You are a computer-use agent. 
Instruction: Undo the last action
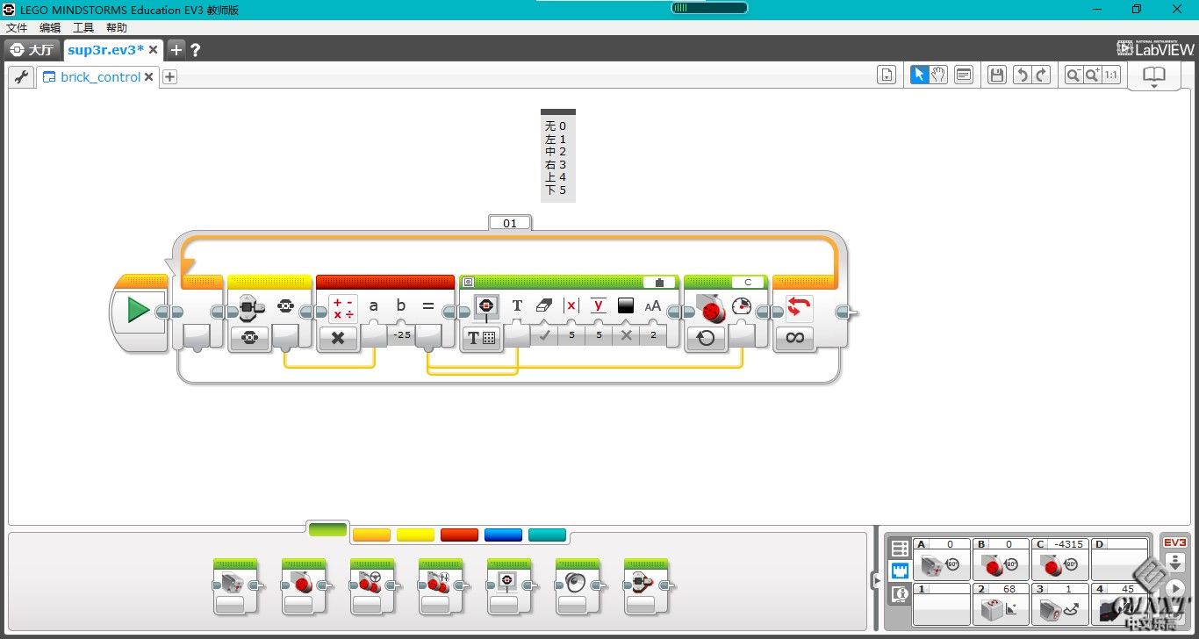pyautogui.click(x=1022, y=75)
